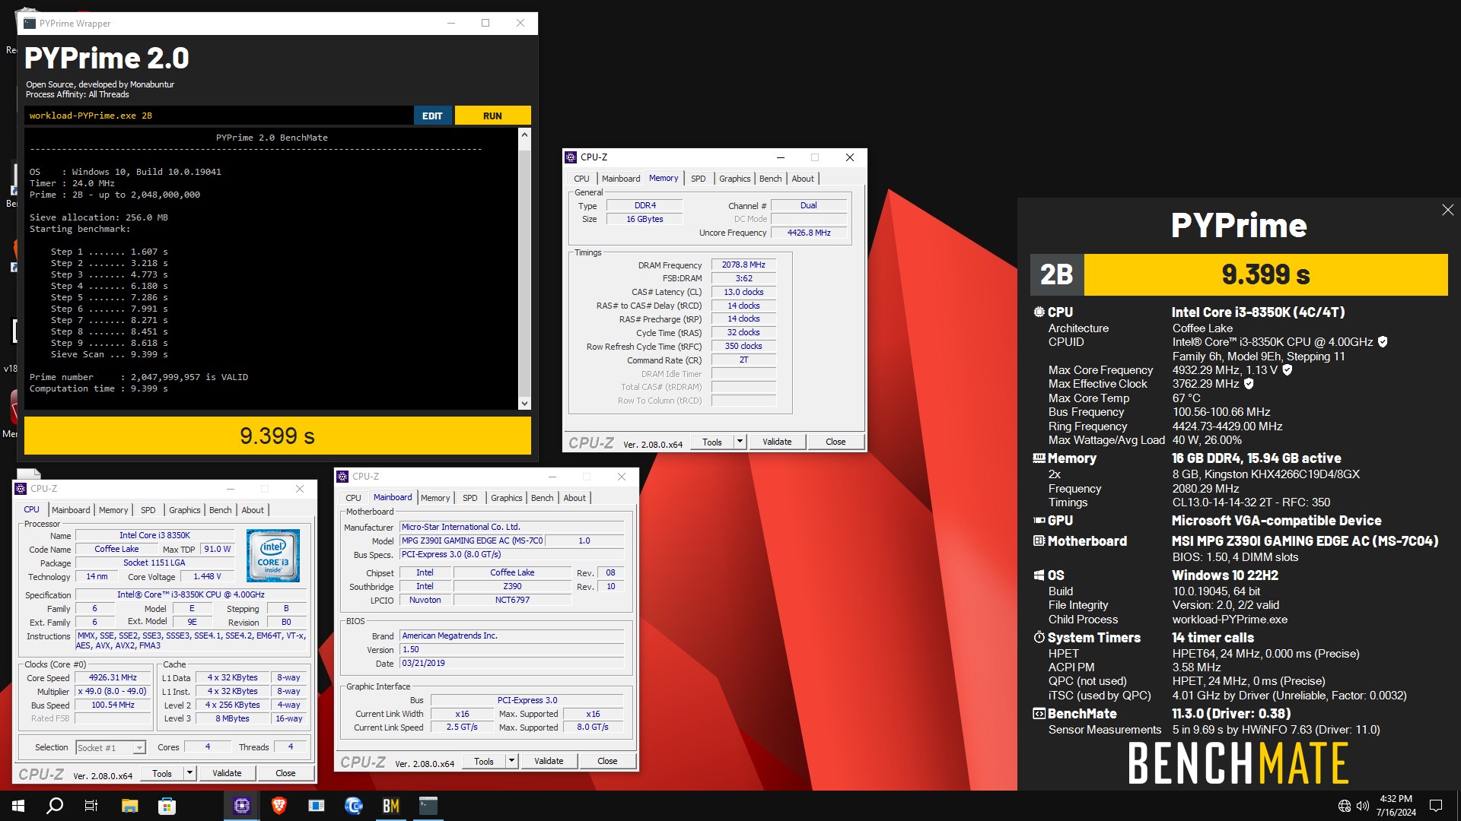This screenshot has width=1461, height=821.
Task: Click the Kingston KHX4266C19D4/8GX memory text
Action: 1266,474
